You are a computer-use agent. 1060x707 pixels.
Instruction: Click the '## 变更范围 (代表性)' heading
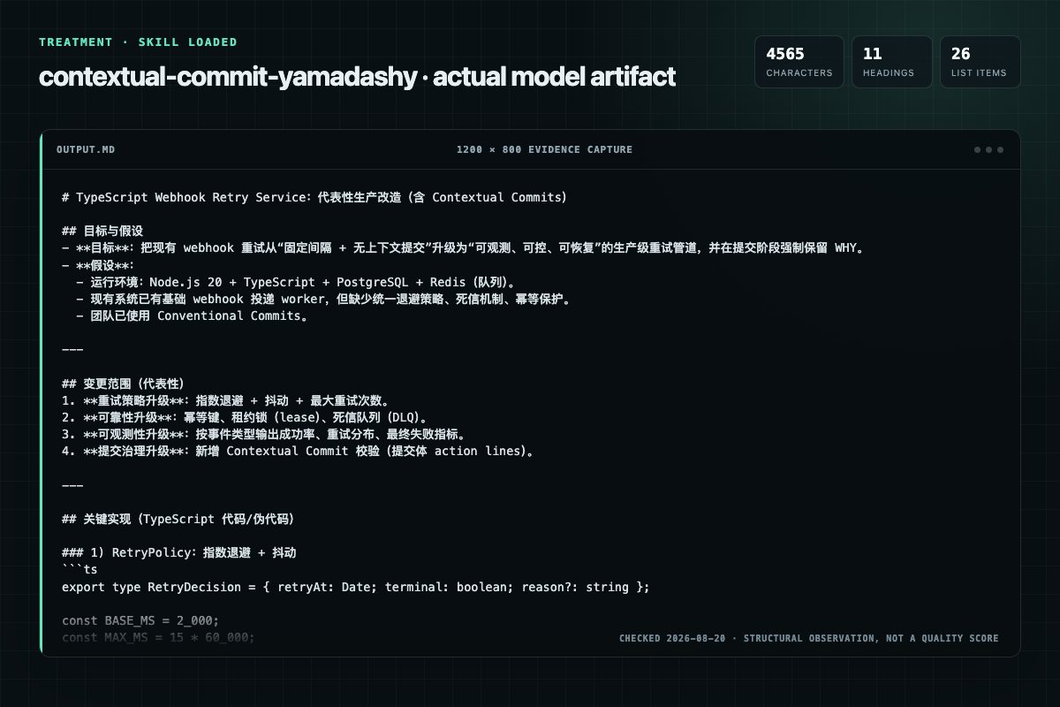(122, 384)
